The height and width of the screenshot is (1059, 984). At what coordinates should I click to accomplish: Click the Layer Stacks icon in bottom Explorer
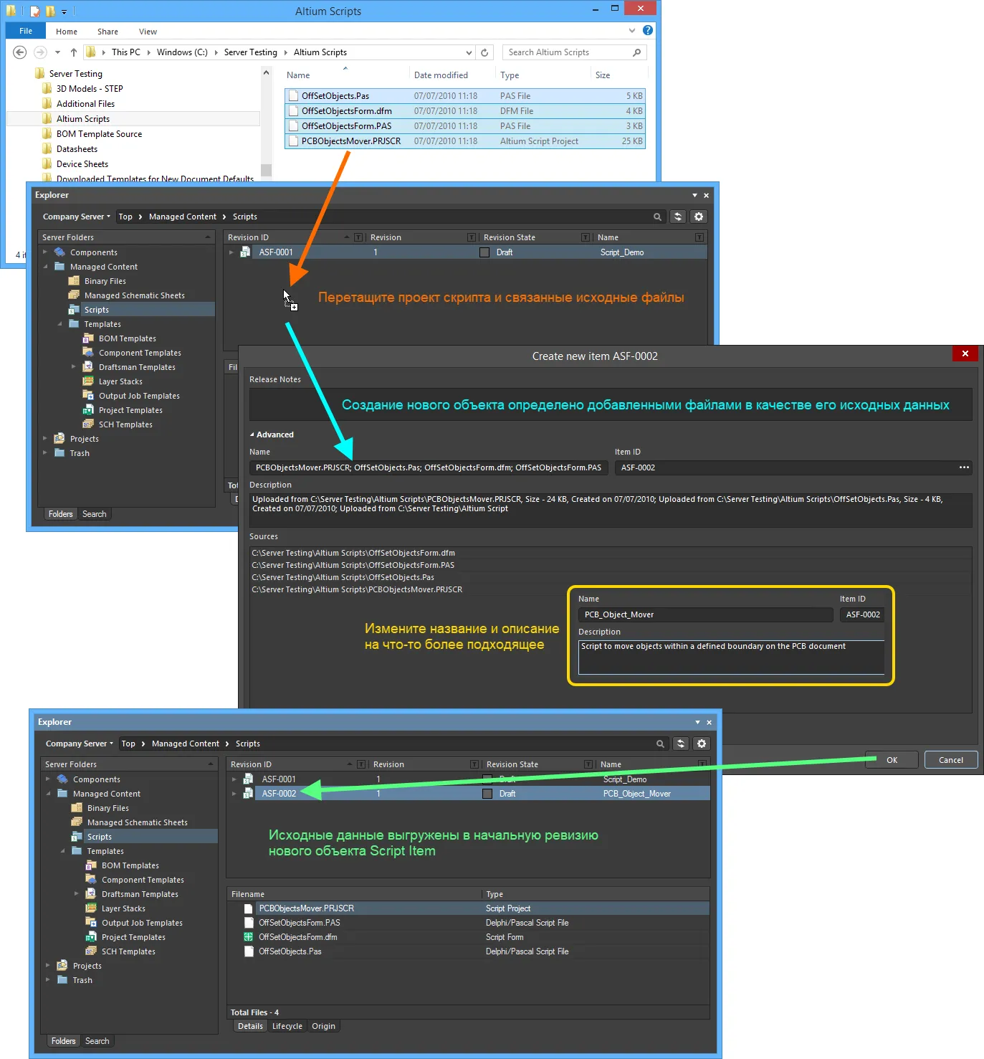91,908
